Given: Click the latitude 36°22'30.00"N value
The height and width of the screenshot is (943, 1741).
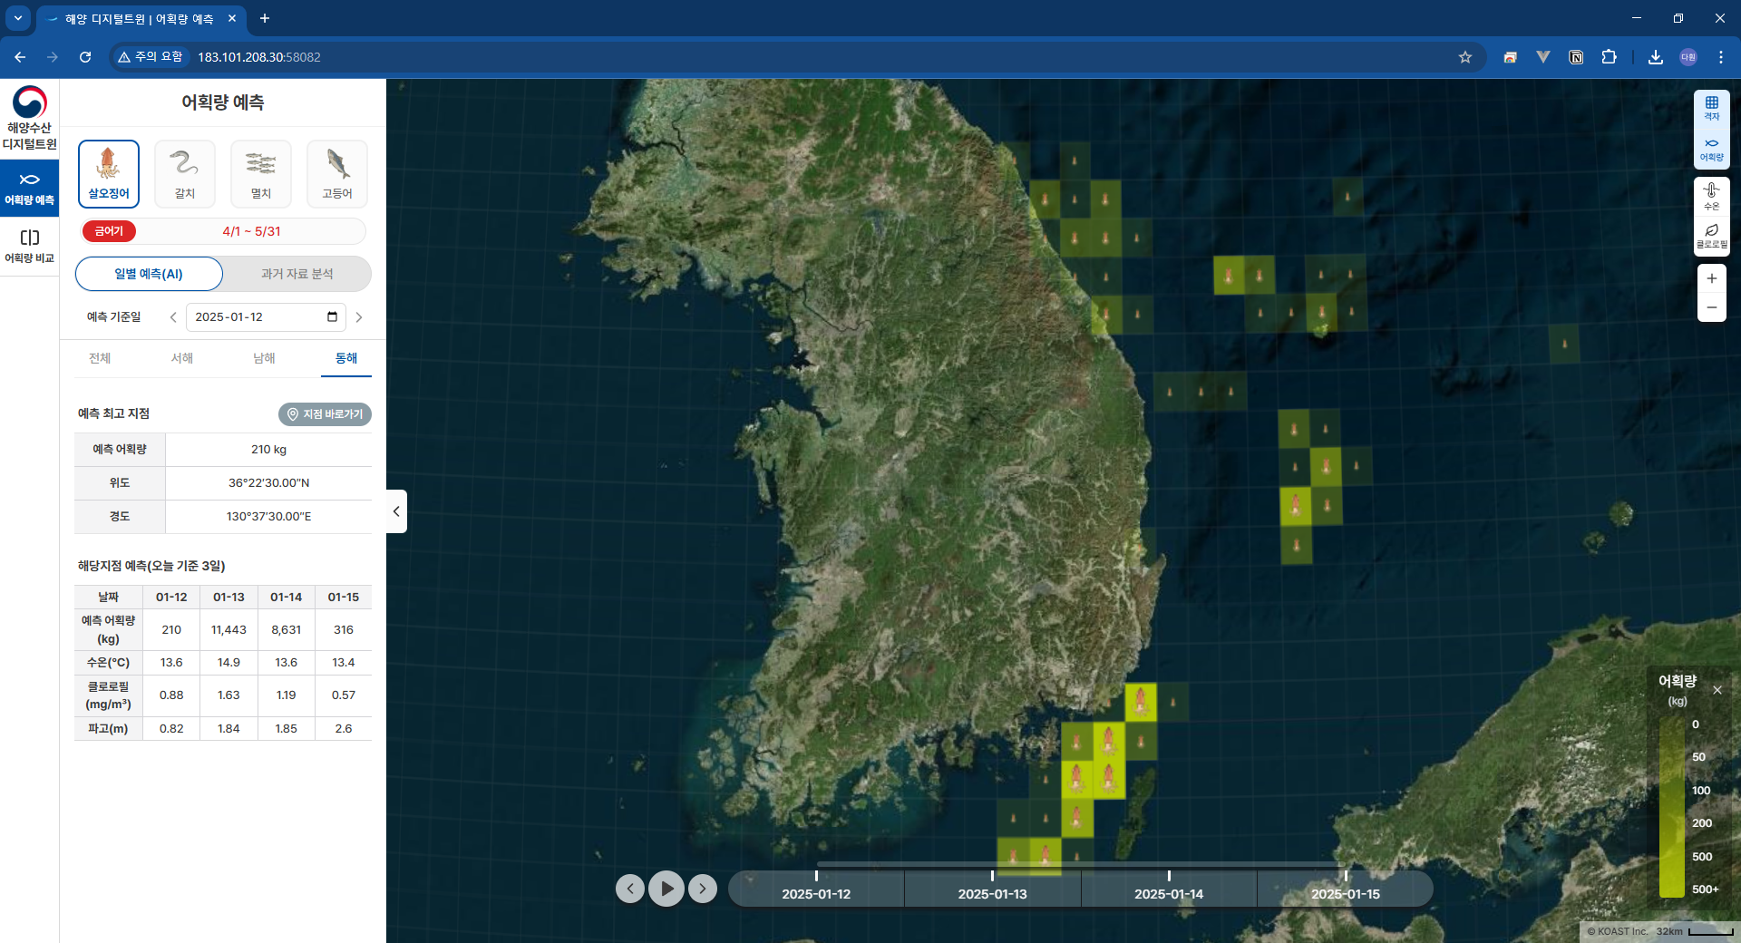Looking at the screenshot, I should coord(268,483).
